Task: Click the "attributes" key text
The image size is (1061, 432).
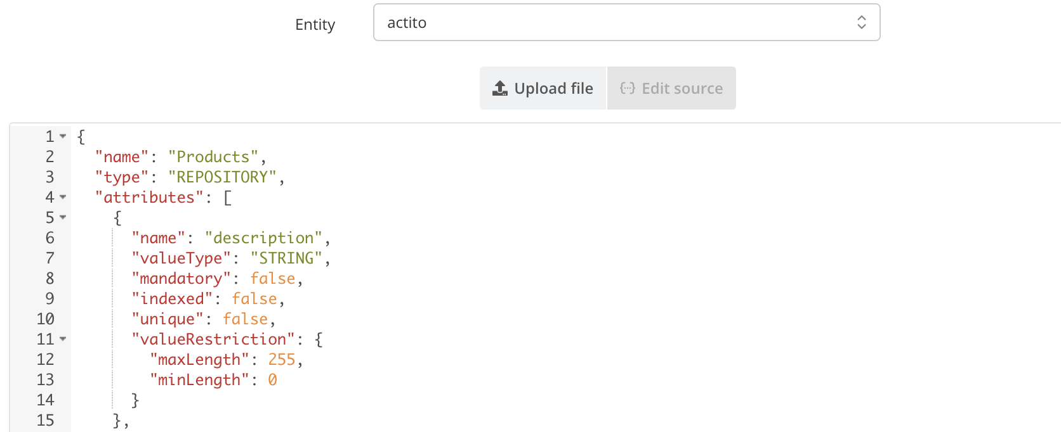Action: coord(149,197)
